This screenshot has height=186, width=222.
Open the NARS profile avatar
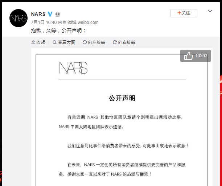(x=18, y=18)
